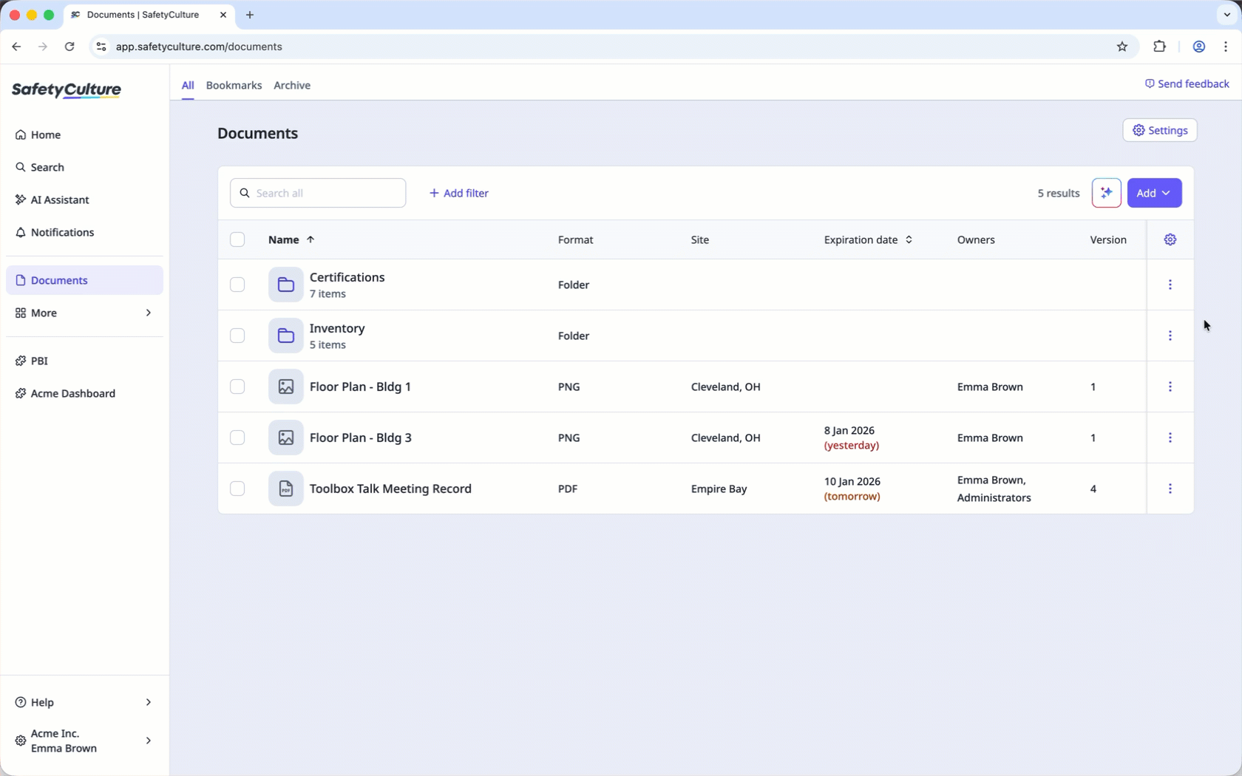Expand the Acme Inc. Emma Brown account menu

pos(84,741)
